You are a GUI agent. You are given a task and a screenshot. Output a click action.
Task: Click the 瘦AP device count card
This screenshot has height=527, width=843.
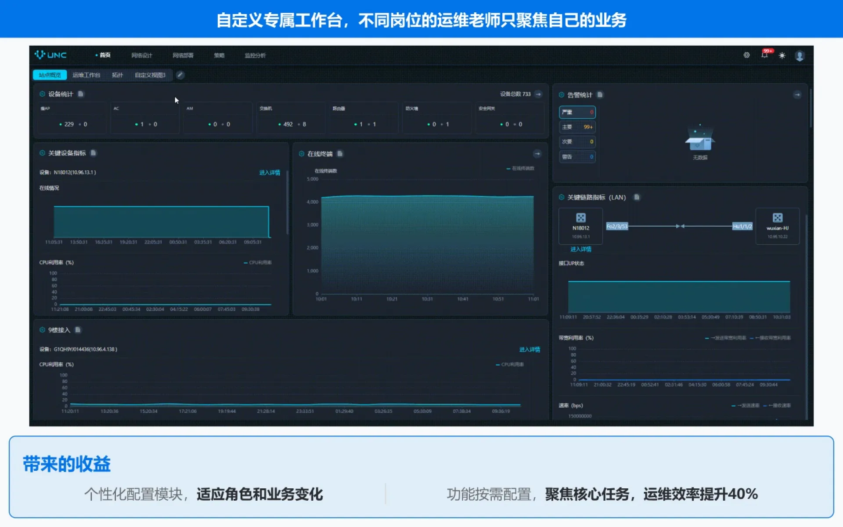72,118
